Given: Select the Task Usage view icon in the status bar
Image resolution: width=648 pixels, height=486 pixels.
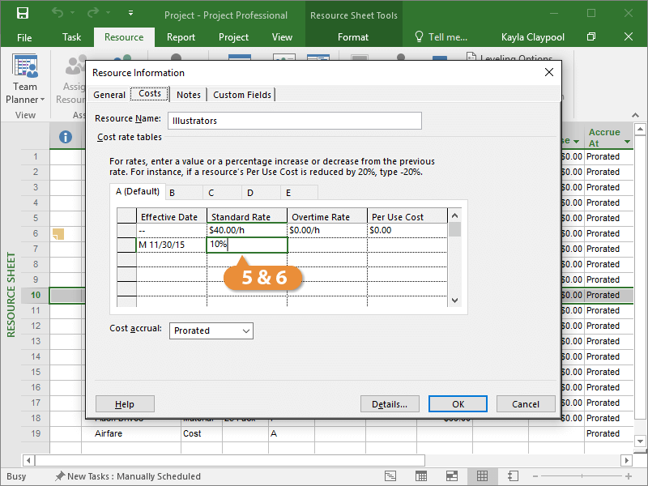Looking at the screenshot, I should 421,476.
